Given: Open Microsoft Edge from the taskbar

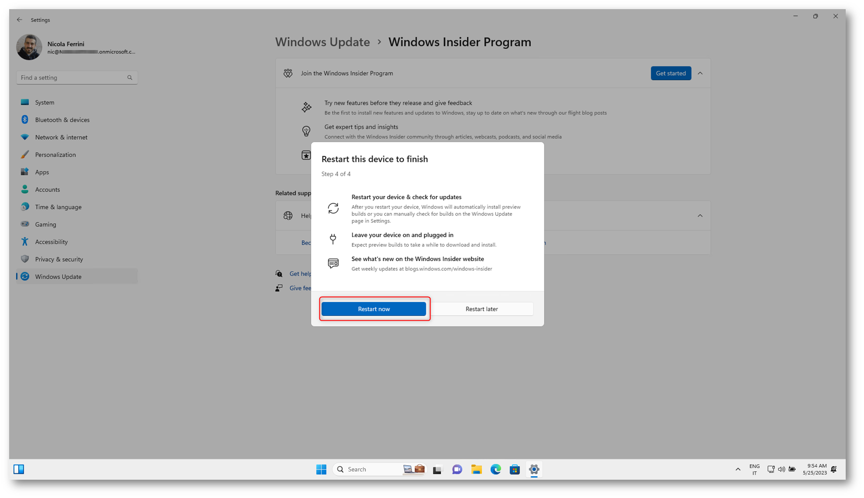Looking at the screenshot, I should (495, 469).
